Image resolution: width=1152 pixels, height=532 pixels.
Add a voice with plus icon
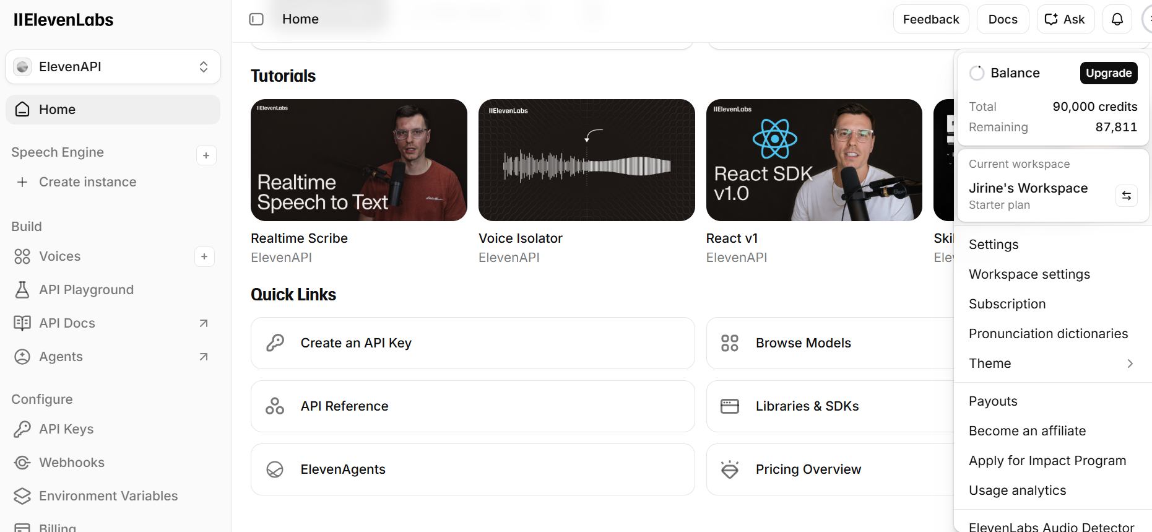pos(204,256)
